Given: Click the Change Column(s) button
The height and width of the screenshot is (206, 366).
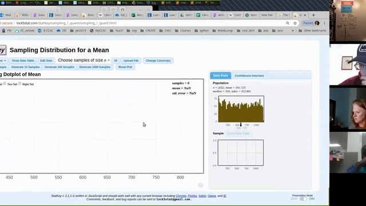Looking at the screenshot, I should pos(158,61).
